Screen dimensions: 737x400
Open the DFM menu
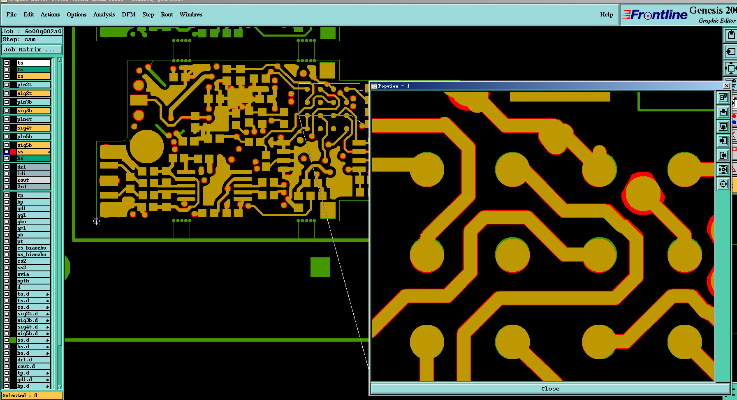point(129,14)
